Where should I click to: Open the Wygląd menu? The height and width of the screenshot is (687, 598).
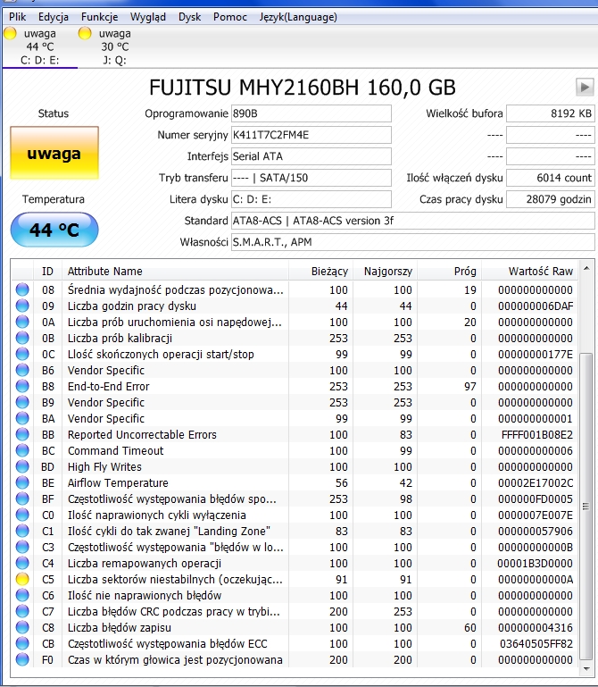pos(148,17)
